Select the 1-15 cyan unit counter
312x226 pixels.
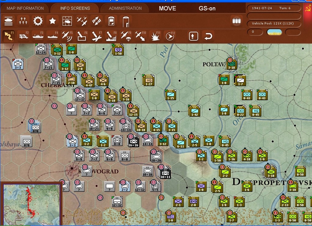click(x=171, y=94)
